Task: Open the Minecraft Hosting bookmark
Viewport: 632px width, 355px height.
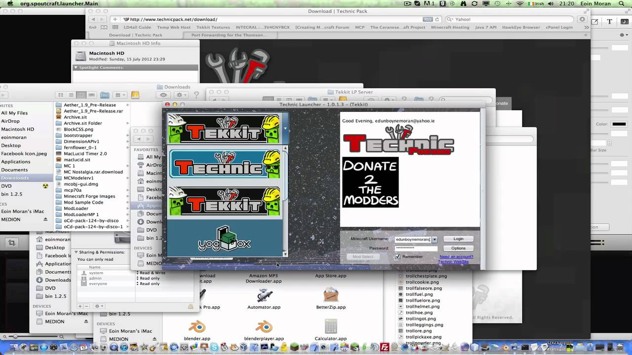Action: click(x=450, y=27)
